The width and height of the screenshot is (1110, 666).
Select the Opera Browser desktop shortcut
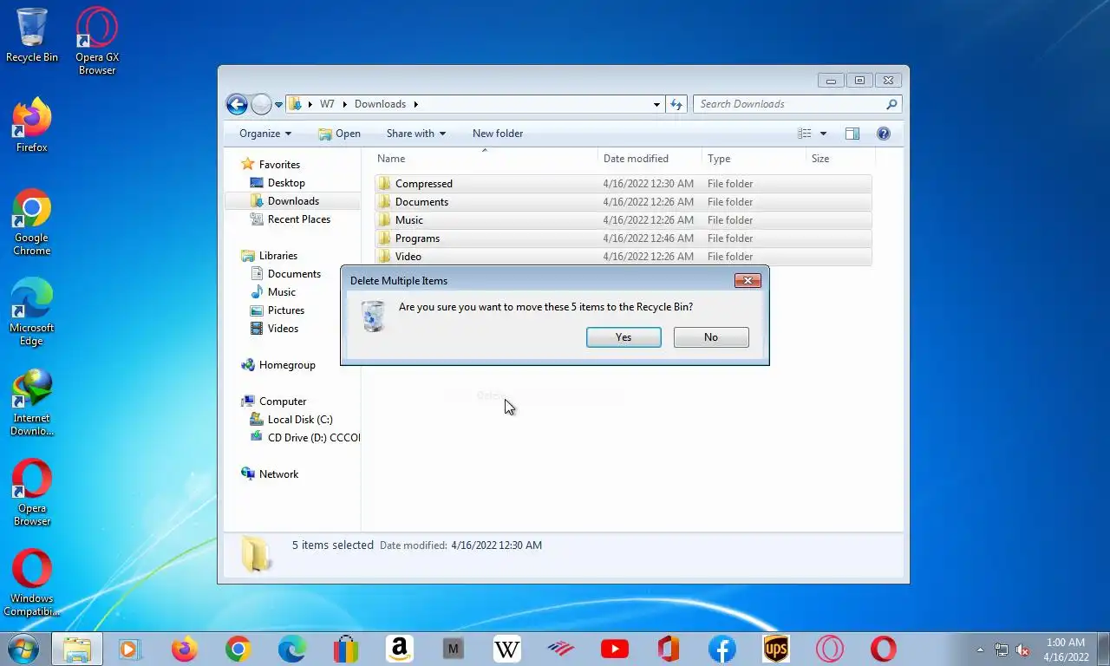pyautogui.click(x=32, y=493)
